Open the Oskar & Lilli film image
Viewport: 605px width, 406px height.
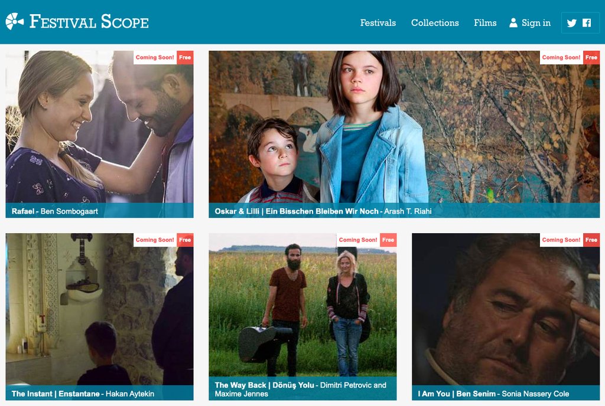[404, 127]
